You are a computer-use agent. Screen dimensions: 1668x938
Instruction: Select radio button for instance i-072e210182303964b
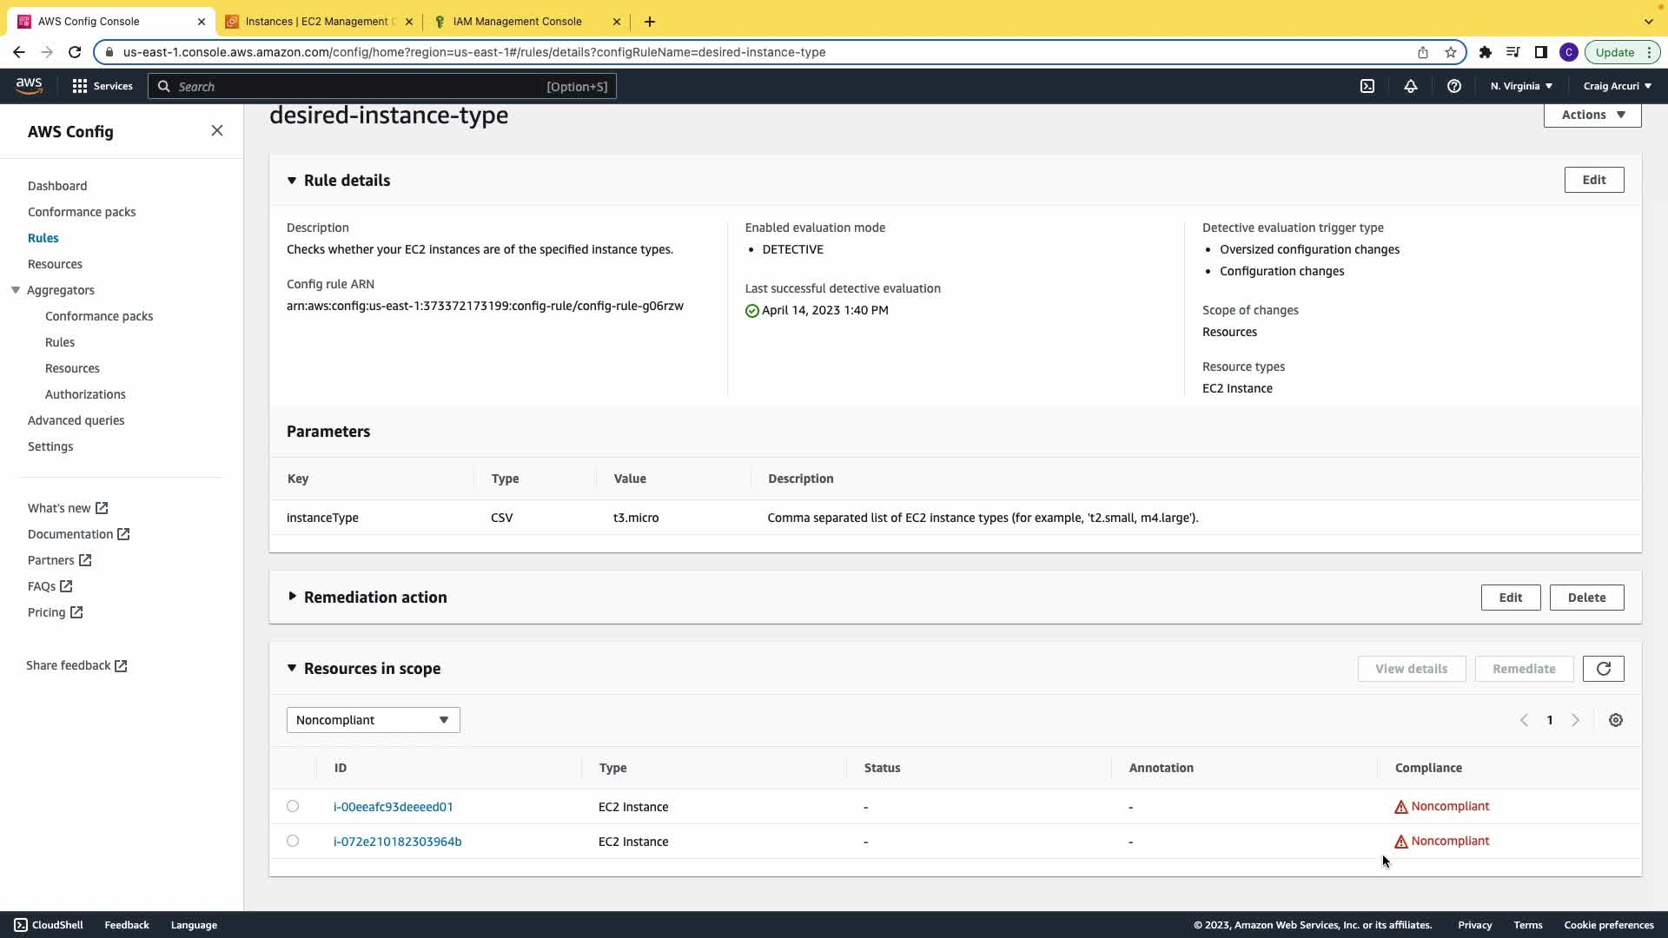pyautogui.click(x=293, y=841)
